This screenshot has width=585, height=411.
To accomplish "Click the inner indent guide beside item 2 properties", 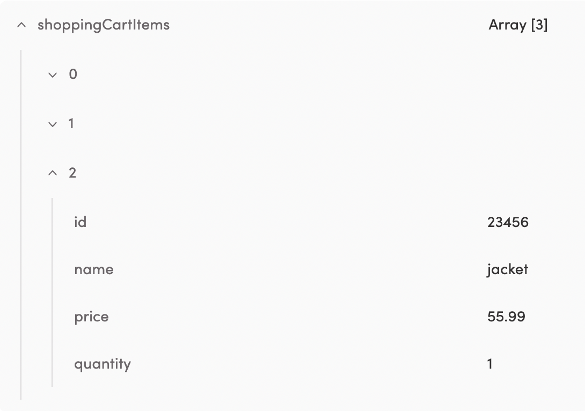I will pyautogui.click(x=52, y=292).
